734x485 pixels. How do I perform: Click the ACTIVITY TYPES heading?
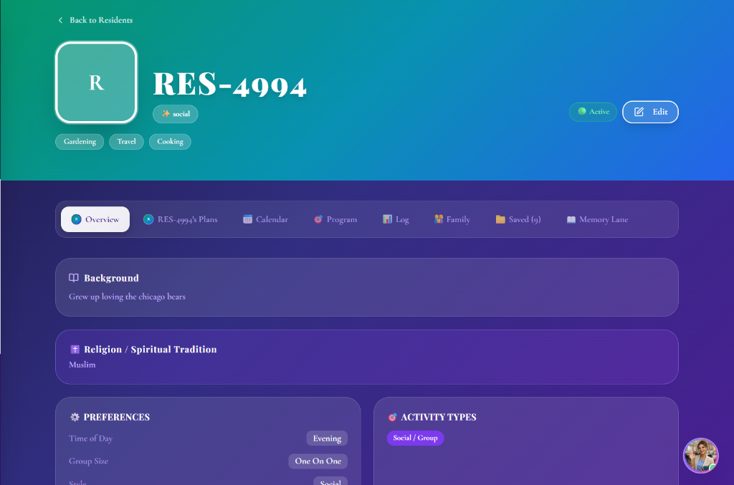439,417
